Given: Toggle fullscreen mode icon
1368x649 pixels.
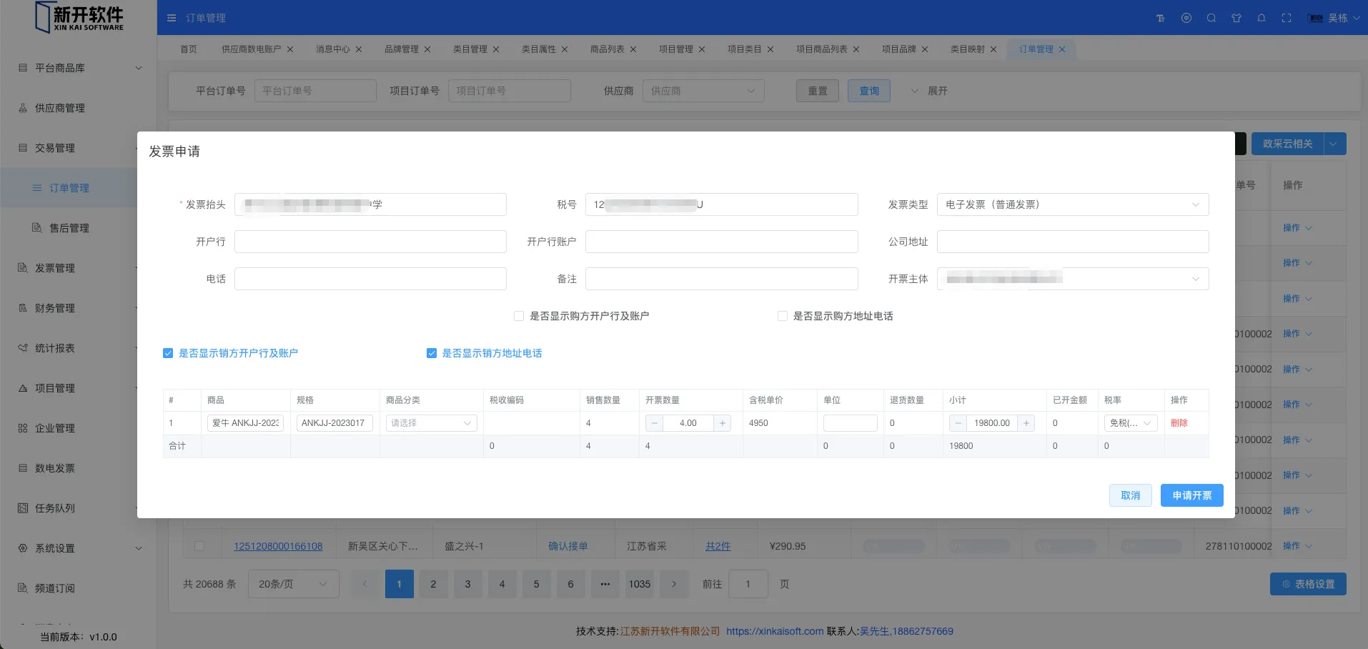Looking at the screenshot, I should (x=1287, y=18).
